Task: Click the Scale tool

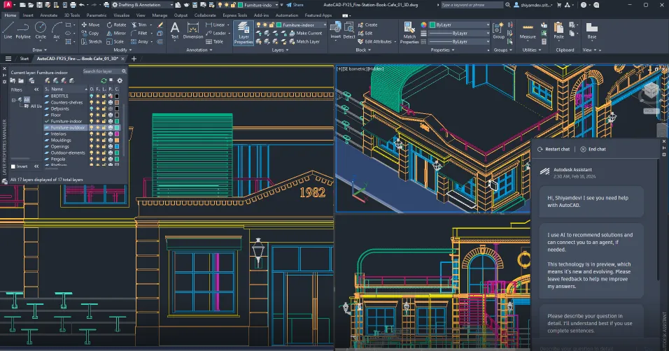Action: tap(115, 42)
